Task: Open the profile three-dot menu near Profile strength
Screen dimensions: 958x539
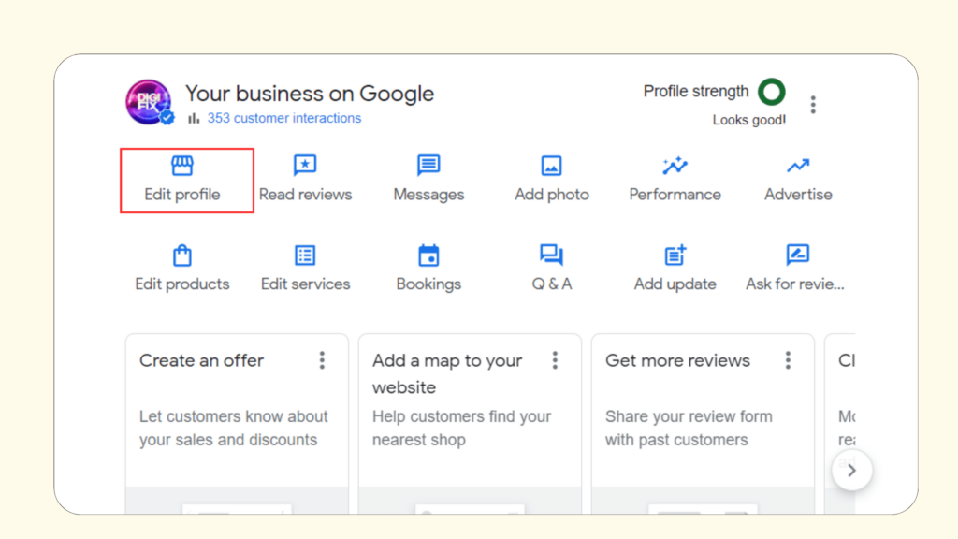Action: click(x=813, y=105)
